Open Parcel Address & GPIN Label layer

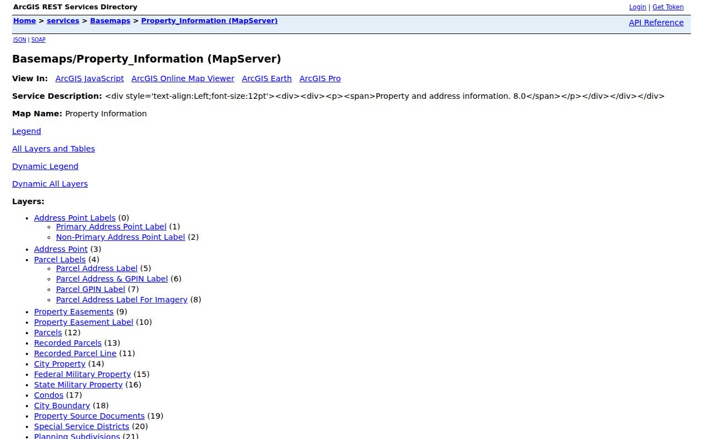(112, 279)
